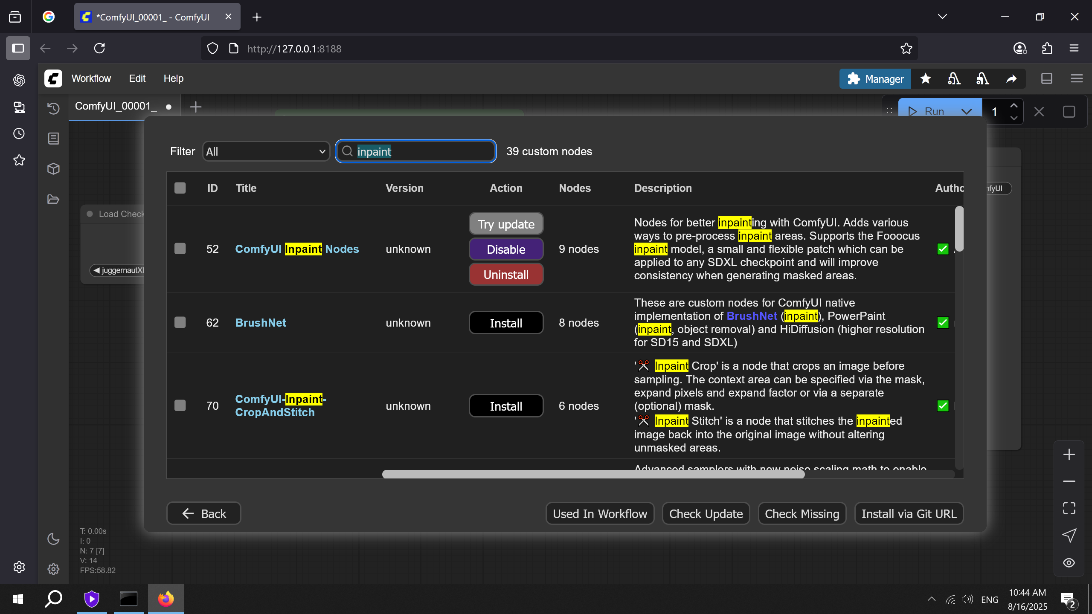Image resolution: width=1092 pixels, height=614 pixels.
Task: Click the Check Update button
Action: click(x=706, y=514)
